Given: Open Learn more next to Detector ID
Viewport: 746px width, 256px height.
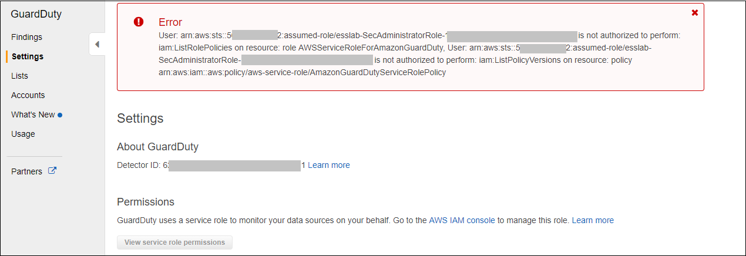Looking at the screenshot, I should (329, 165).
